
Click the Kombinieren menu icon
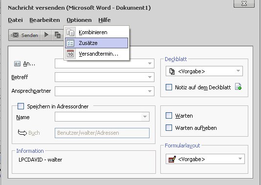[x=70, y=32]
